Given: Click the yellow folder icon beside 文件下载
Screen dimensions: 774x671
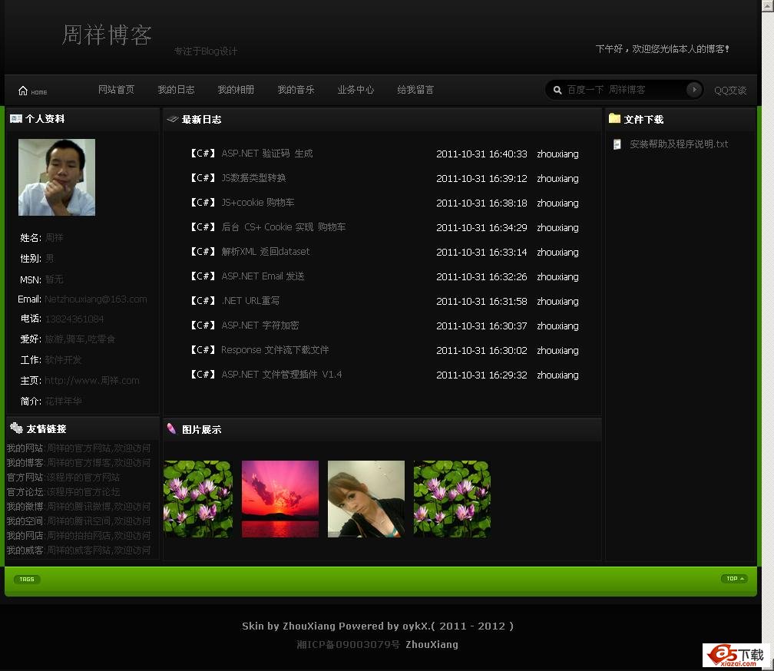Looking at the screenshot, I should [x=614, y=119].
